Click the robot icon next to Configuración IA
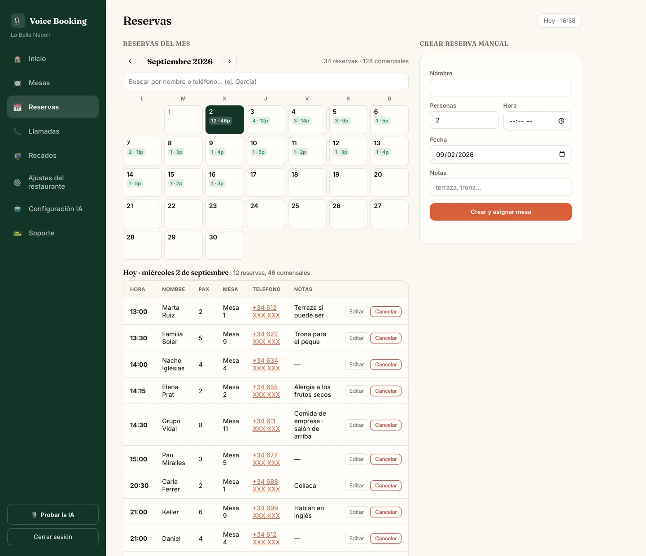This screenshot has width=646, height=556. (x=17, y=209)
